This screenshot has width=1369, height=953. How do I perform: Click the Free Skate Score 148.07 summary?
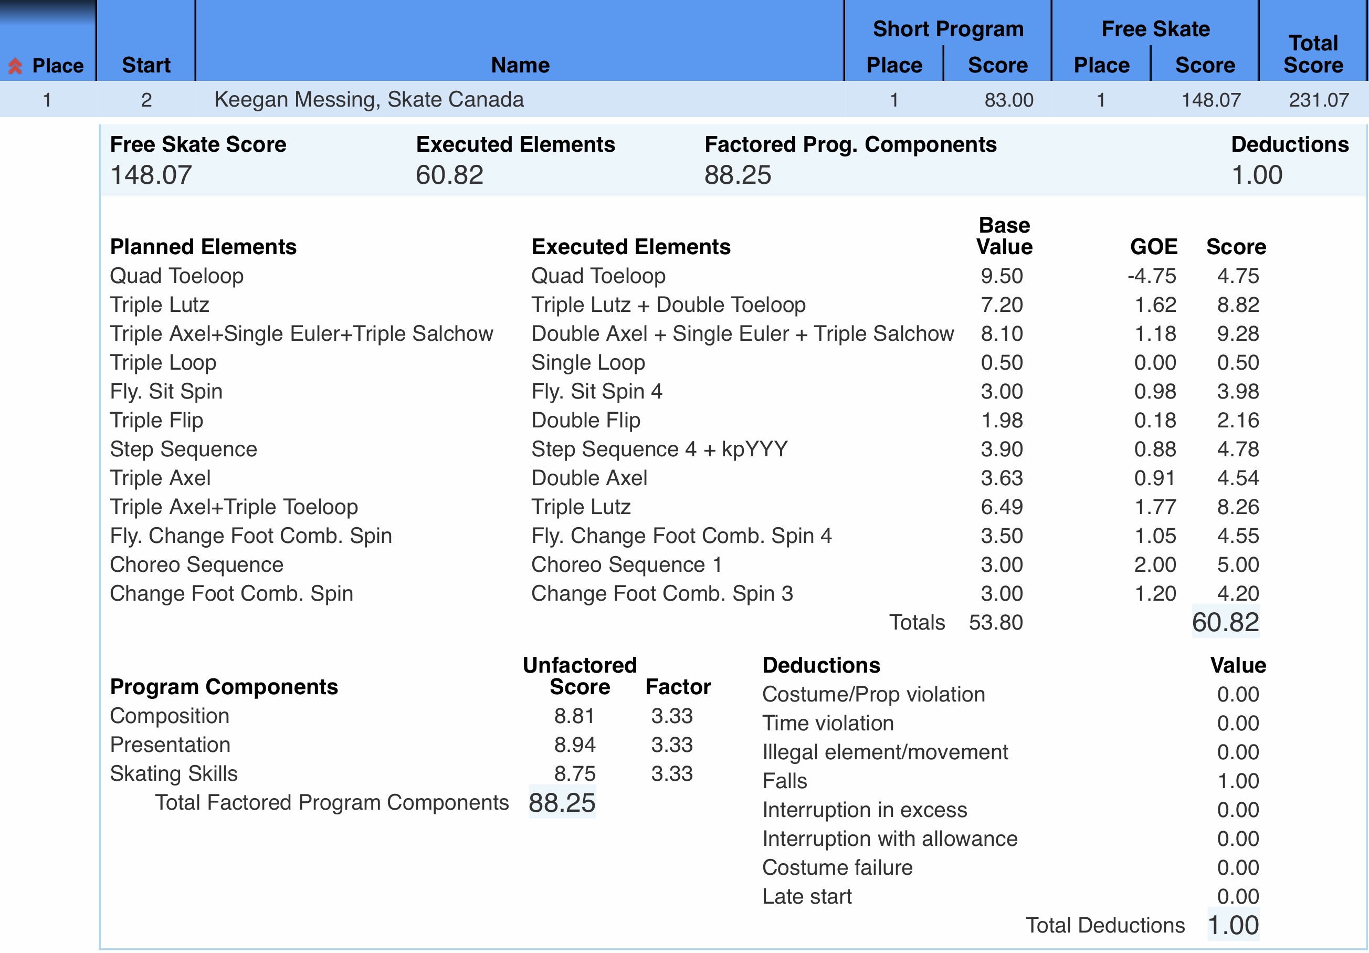[x=152, y=175]
